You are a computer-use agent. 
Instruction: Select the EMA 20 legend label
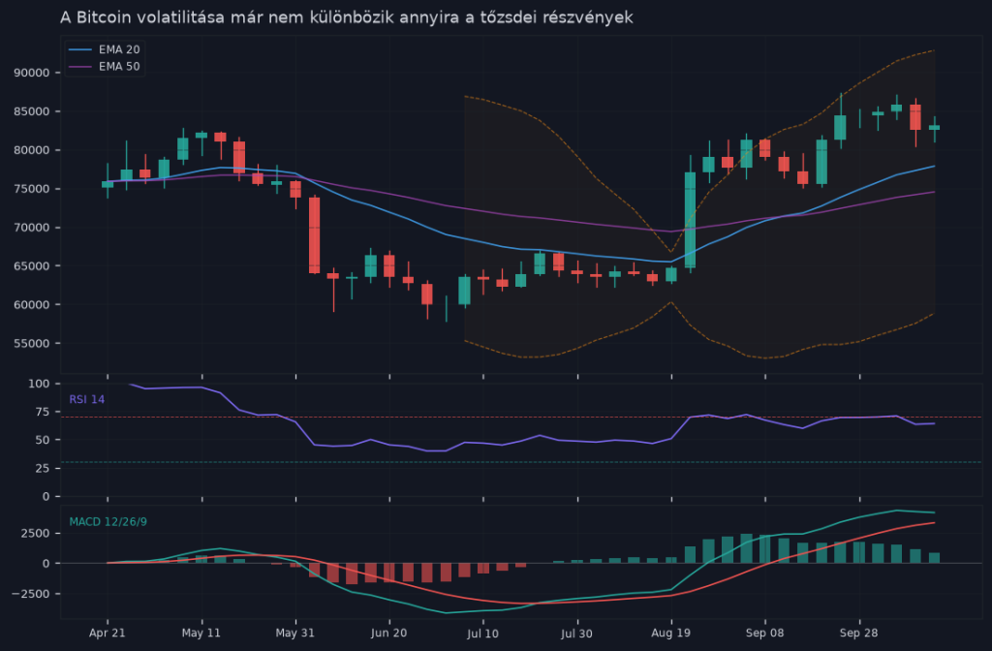click(119, 49)
